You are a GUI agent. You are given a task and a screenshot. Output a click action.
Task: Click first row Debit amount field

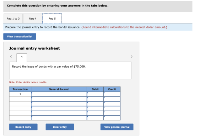95,94
